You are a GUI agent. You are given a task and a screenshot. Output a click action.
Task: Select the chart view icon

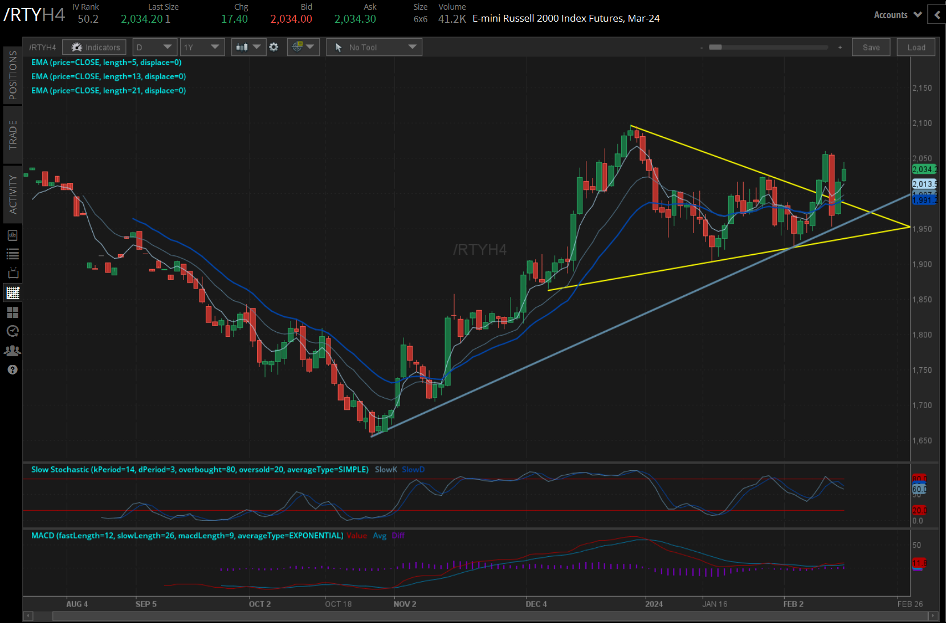coord(13,293)
